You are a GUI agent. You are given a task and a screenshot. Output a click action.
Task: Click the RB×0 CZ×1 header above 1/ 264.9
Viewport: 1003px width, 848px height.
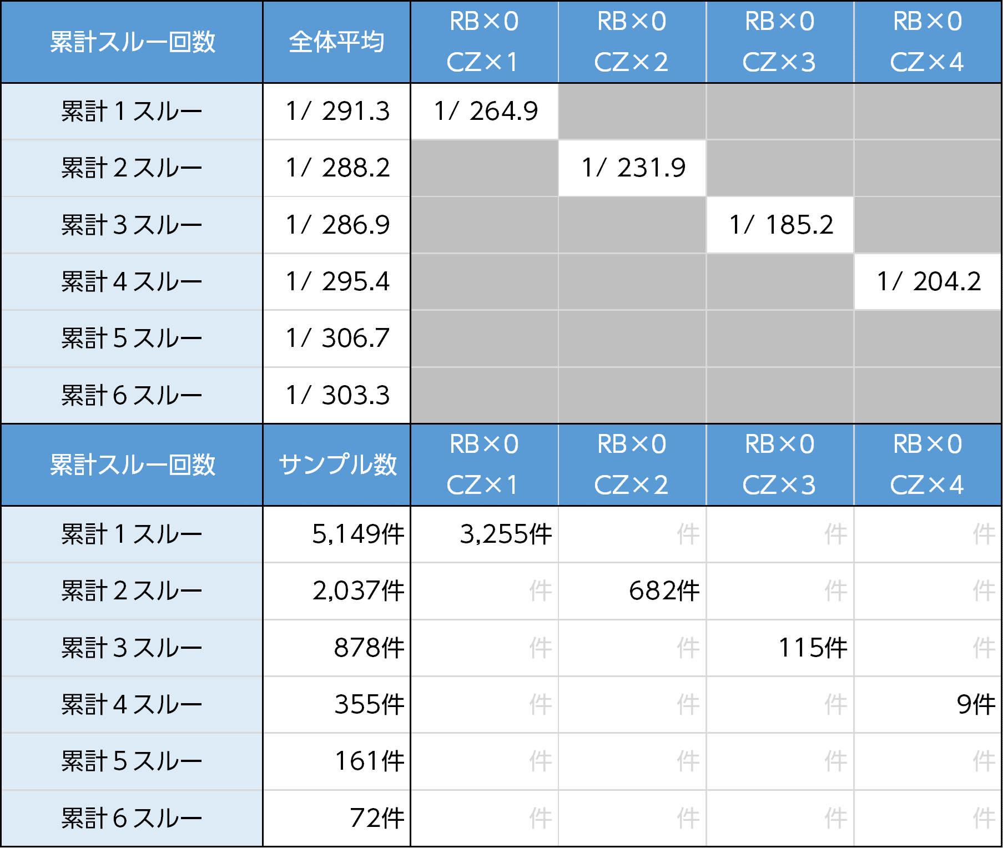click(x=485, y=42)
